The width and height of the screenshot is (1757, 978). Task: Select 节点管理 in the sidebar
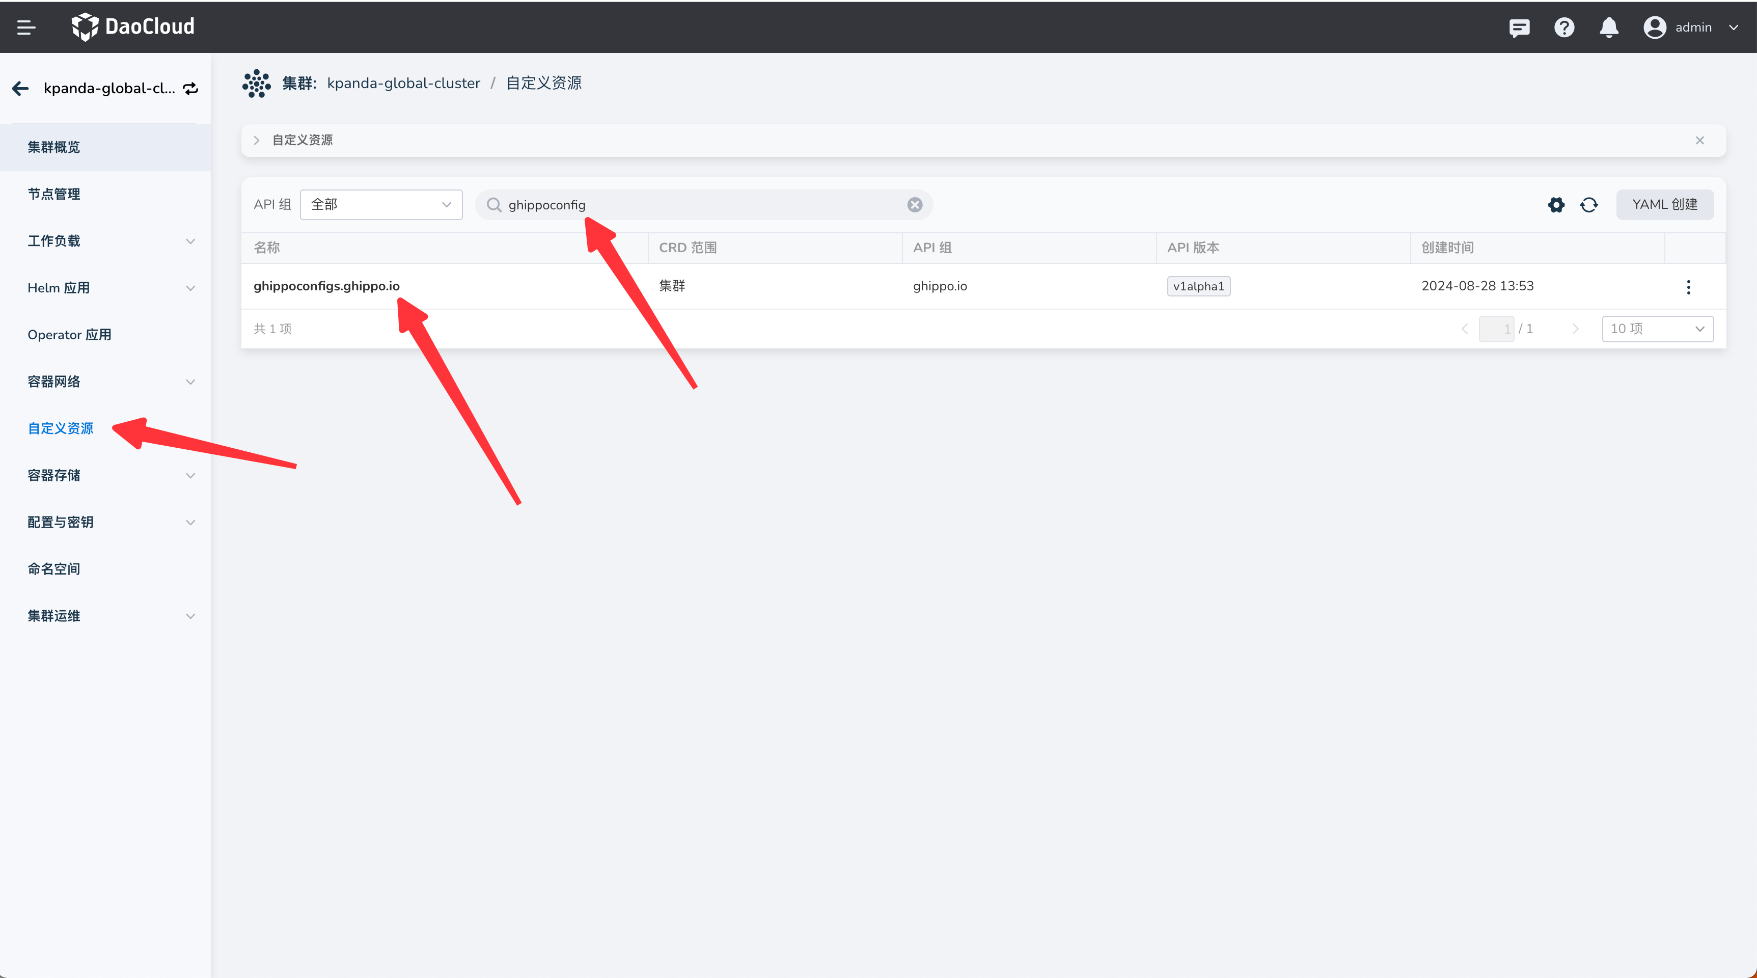coord(54,195)
